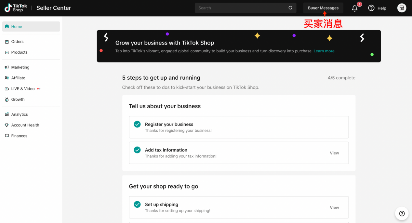Click the search magnifier icon
Image resolution: width=412 pixels, height=223 pixels.
(x=290, y=8)
